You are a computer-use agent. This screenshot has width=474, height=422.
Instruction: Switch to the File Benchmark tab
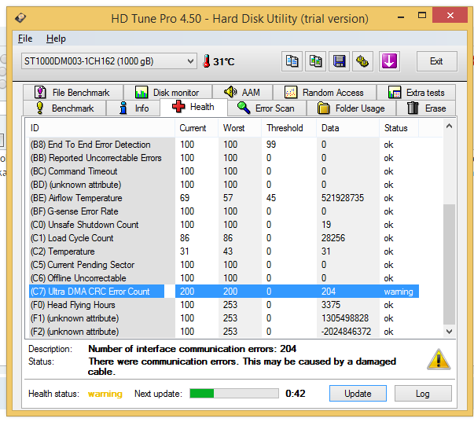[x=73, y=93]
